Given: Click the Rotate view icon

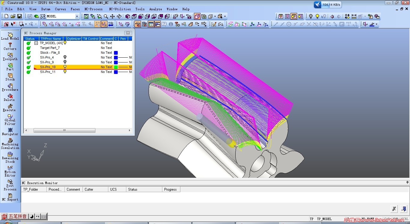Looking at the screenshot, I should tap(119, 16).
